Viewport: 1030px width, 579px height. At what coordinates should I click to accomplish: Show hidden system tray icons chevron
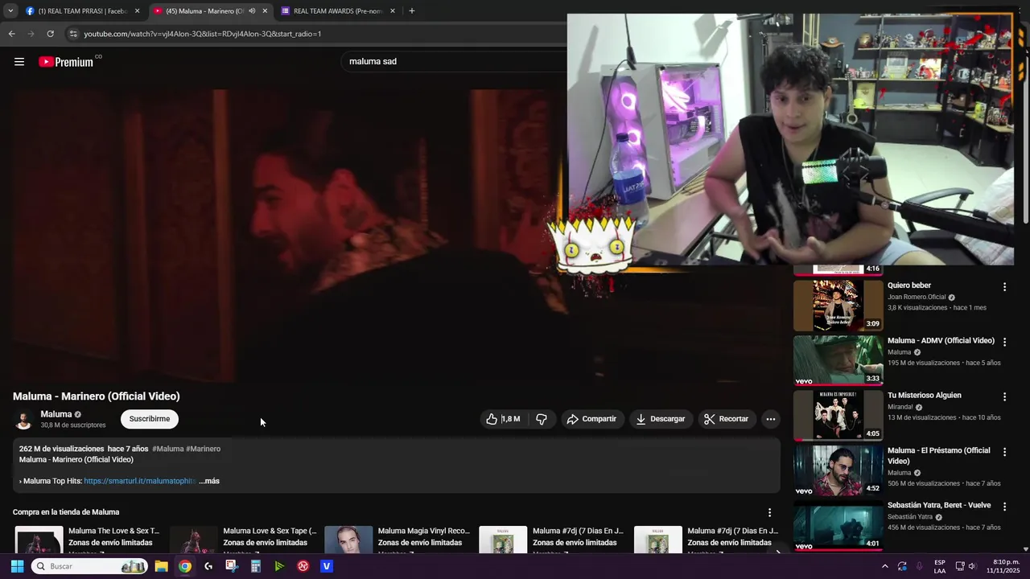coord(885,566)
